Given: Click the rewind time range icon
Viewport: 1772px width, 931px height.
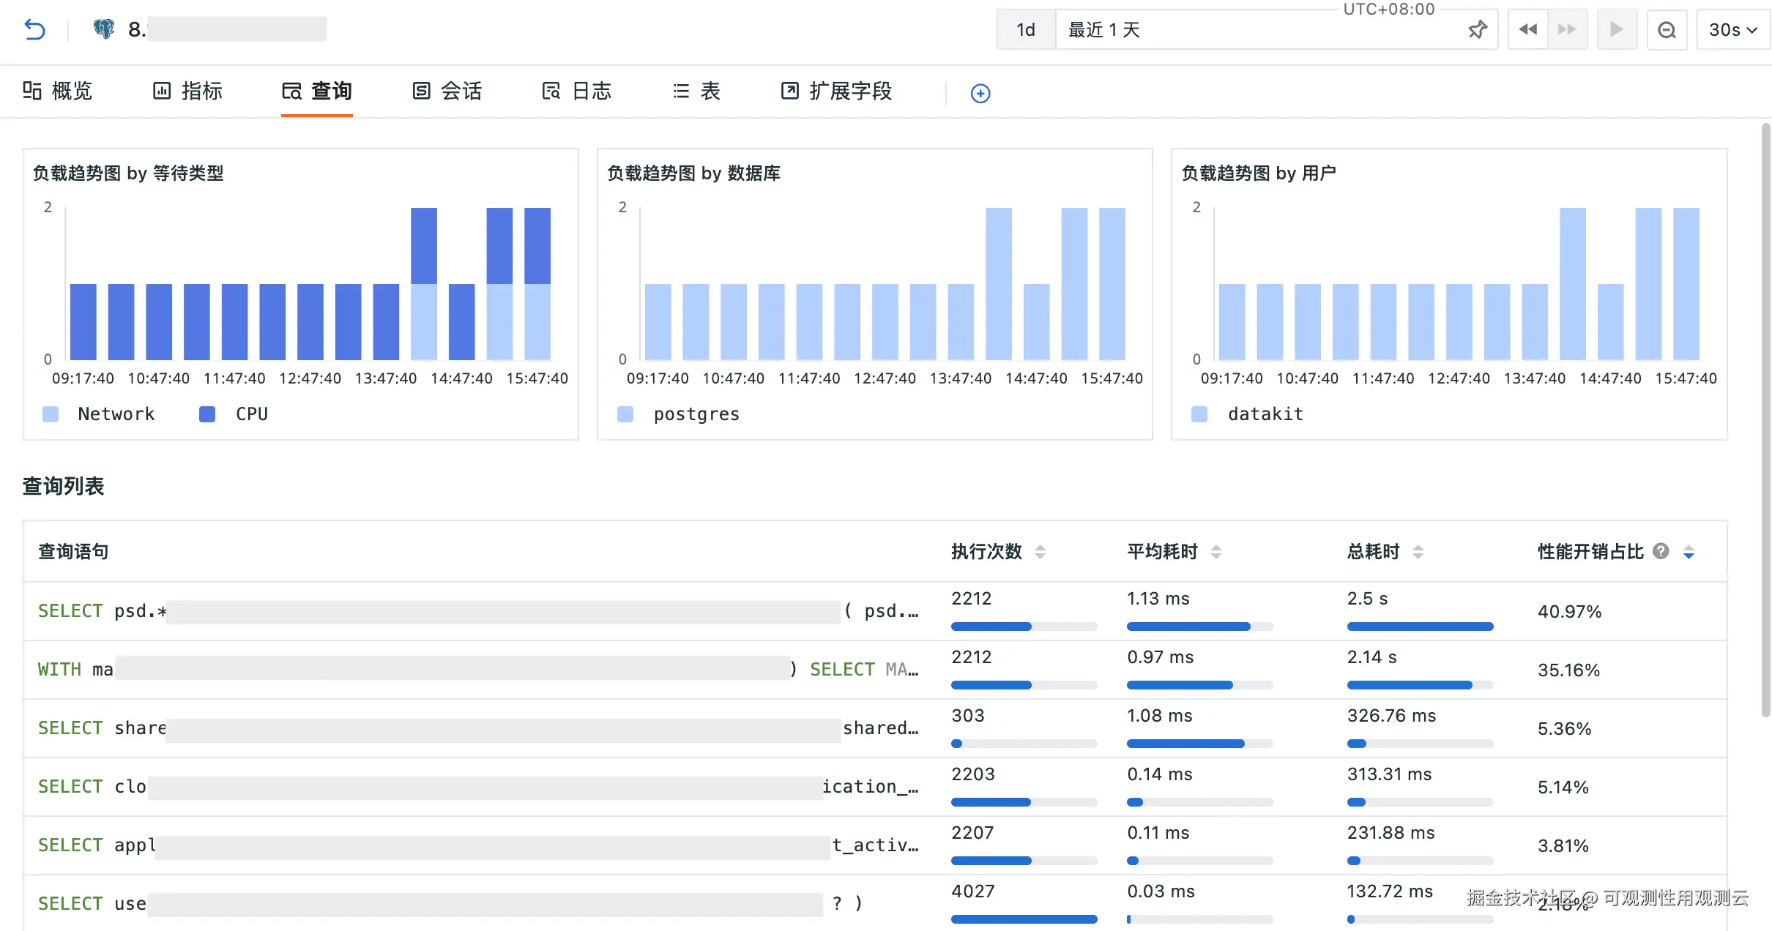Looking at the screenshot, I should (x=1527, y=30).
